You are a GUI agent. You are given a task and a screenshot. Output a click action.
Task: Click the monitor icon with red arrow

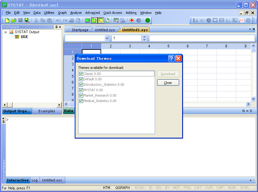[116, 20]
